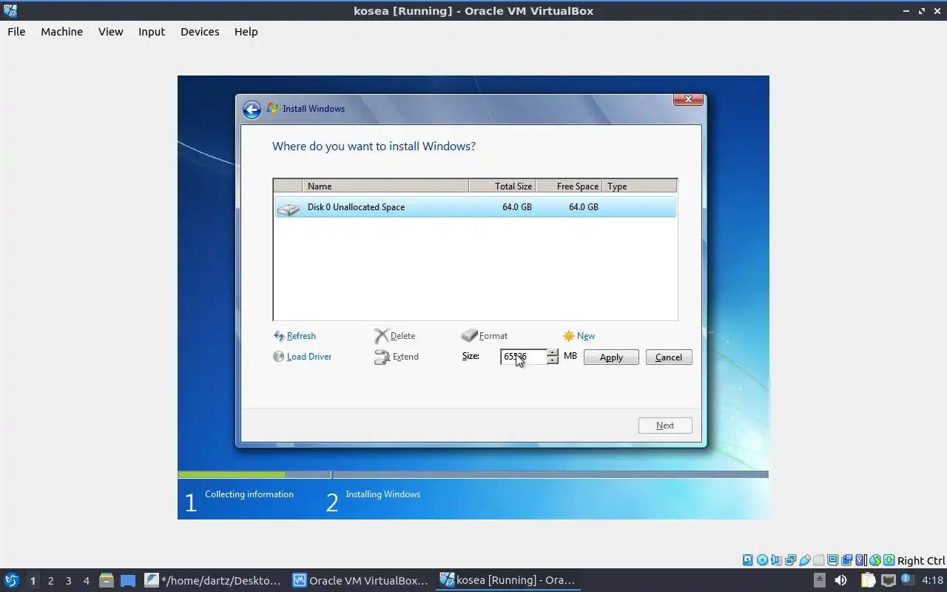Click the volume speaker tray icon
Viewport: 947px width, 592px height.
tap(840, 580)
